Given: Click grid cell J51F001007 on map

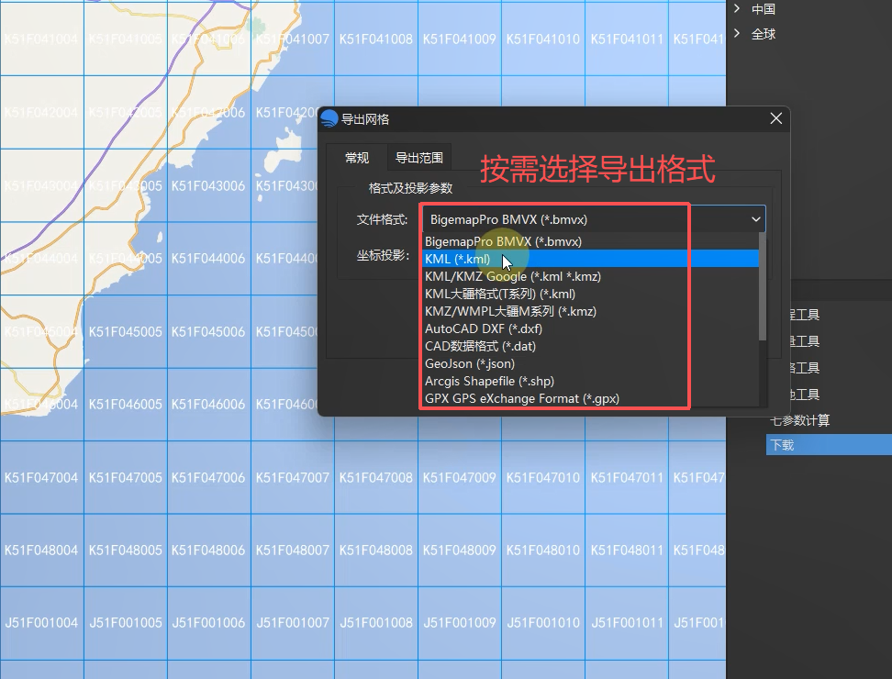Looking at the screenshot, I should [x=293, y=623].
